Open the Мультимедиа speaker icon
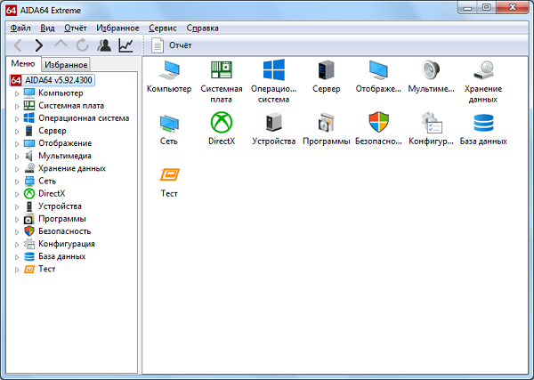 [431, 70]
